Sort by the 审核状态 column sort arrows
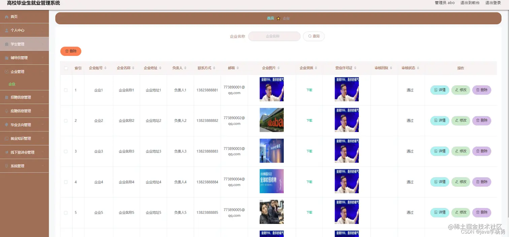This screenshot has width=509, height=237. click(x=418, y=68)
